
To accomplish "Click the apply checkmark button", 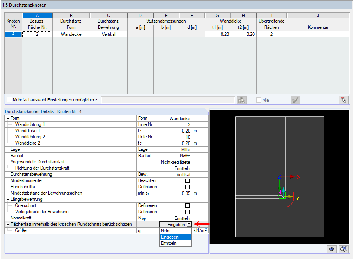I will [295, 100].
